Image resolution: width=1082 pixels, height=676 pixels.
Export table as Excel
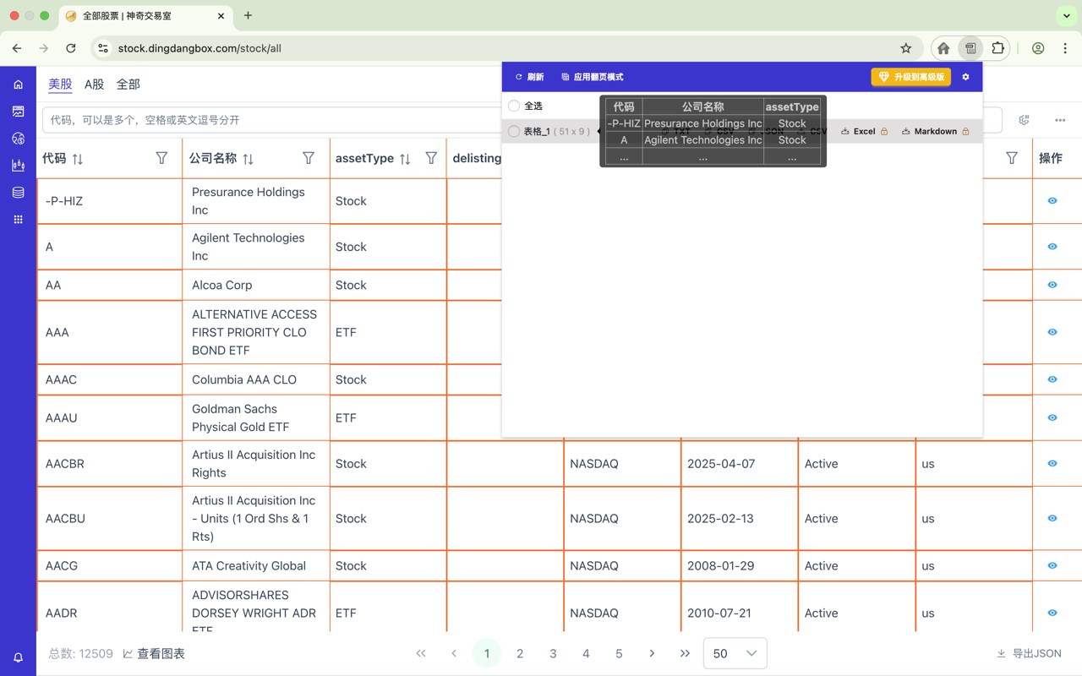coord(864,131)
